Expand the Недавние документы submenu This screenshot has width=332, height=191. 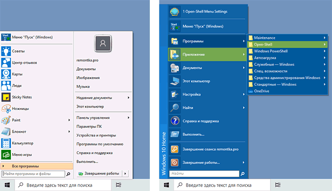(128, 98)
